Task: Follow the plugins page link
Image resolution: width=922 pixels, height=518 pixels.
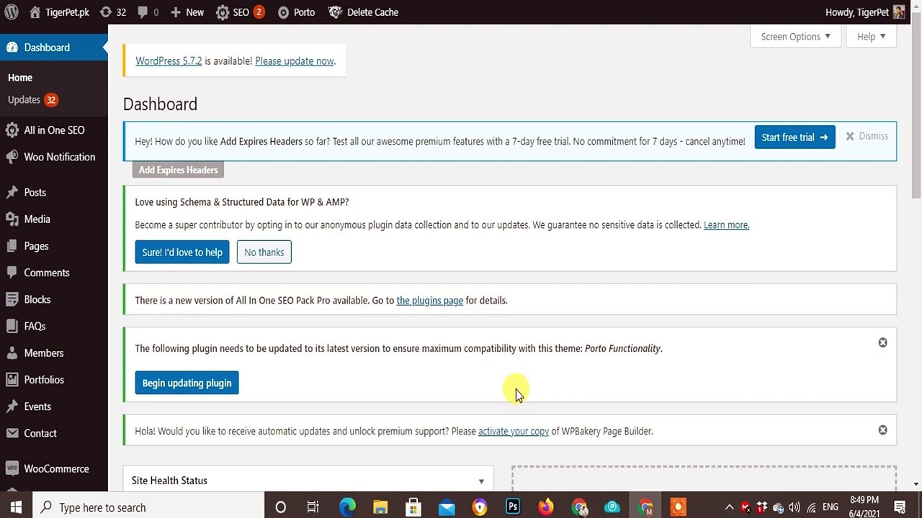Action: (429, 301)
